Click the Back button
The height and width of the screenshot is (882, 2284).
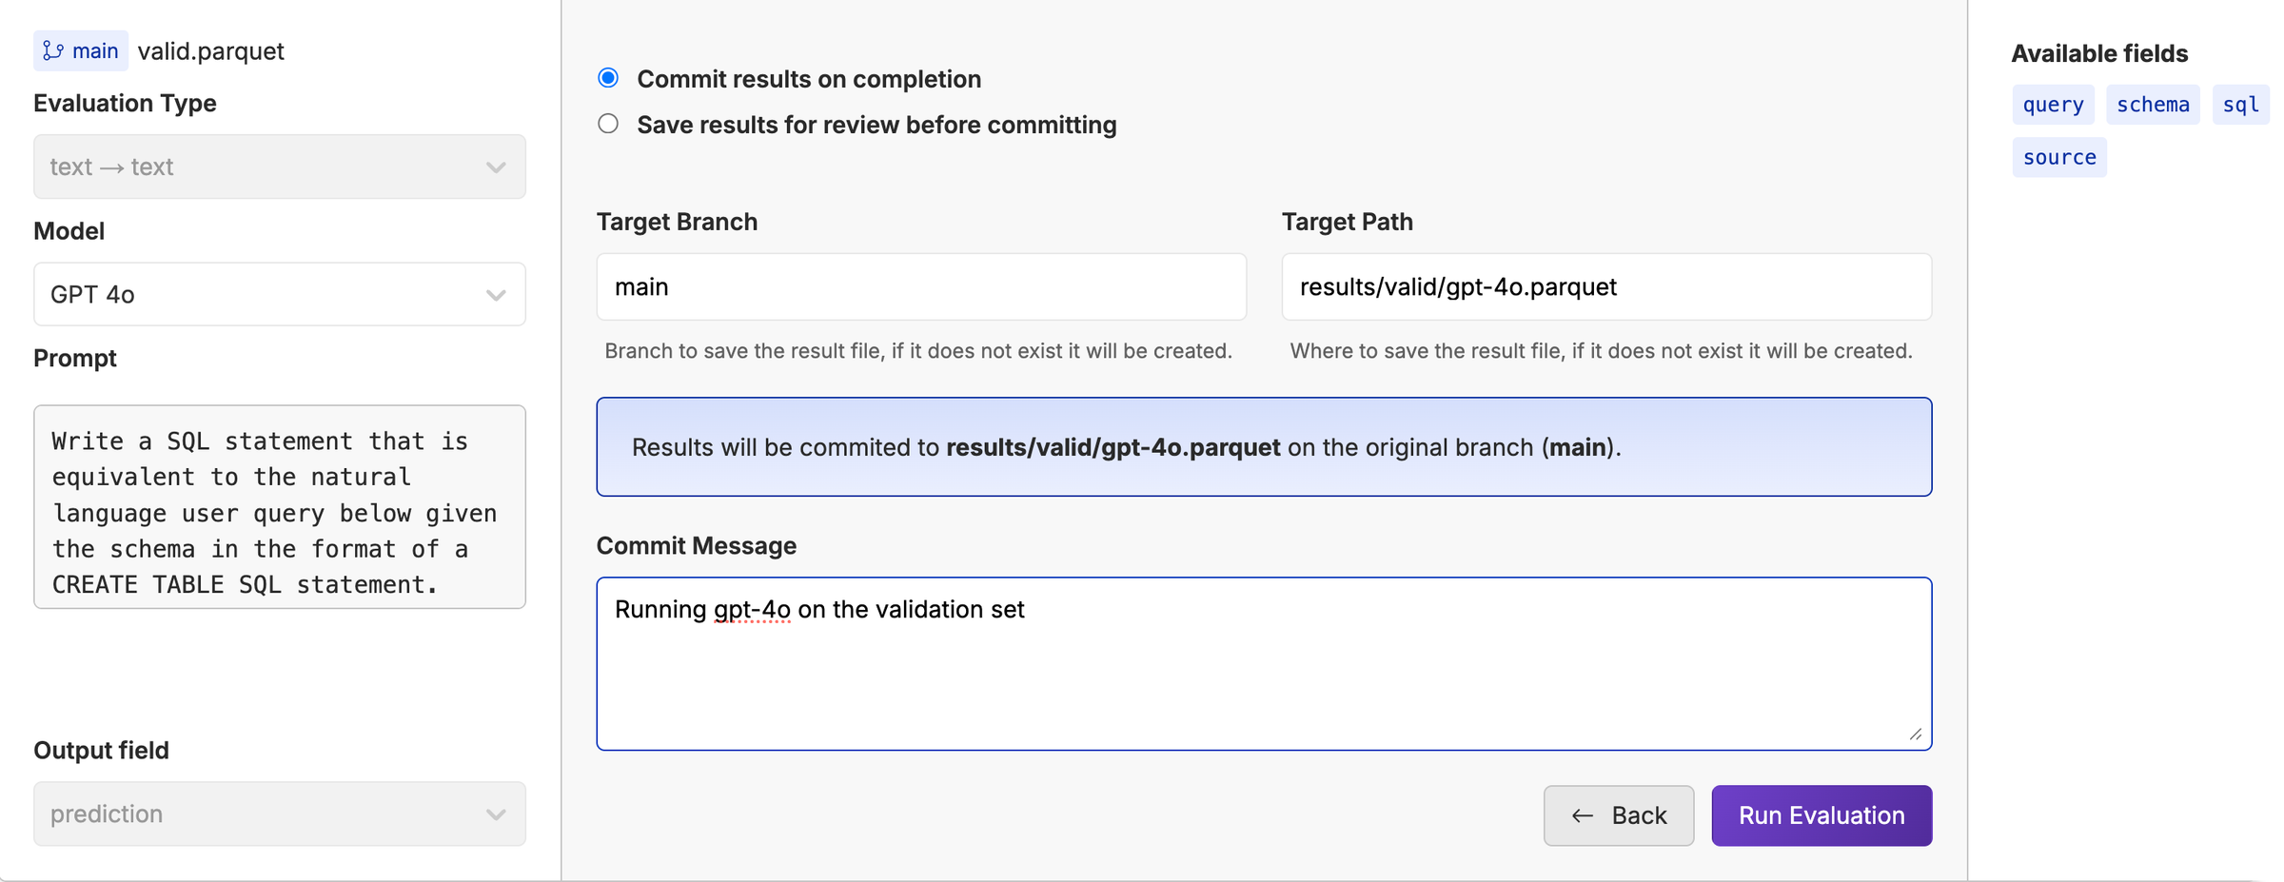coord(1618,815)
